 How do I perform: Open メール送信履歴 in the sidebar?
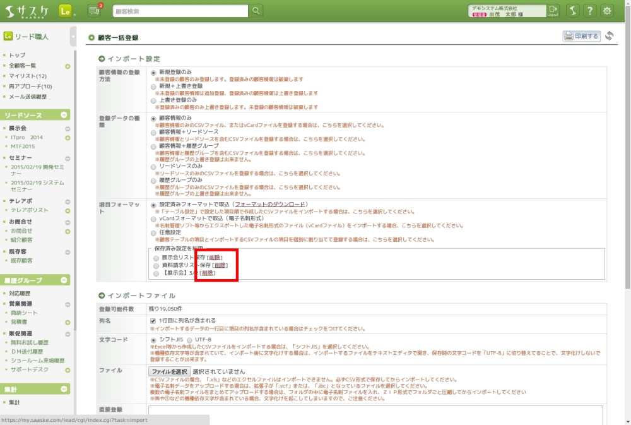[x=28, y=97]
